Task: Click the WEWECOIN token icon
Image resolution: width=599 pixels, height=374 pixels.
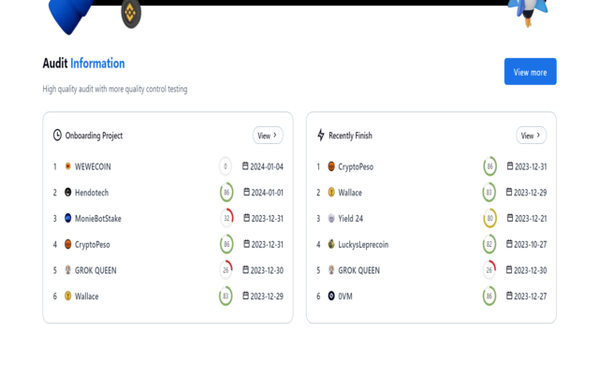Action: pos(67,166)
